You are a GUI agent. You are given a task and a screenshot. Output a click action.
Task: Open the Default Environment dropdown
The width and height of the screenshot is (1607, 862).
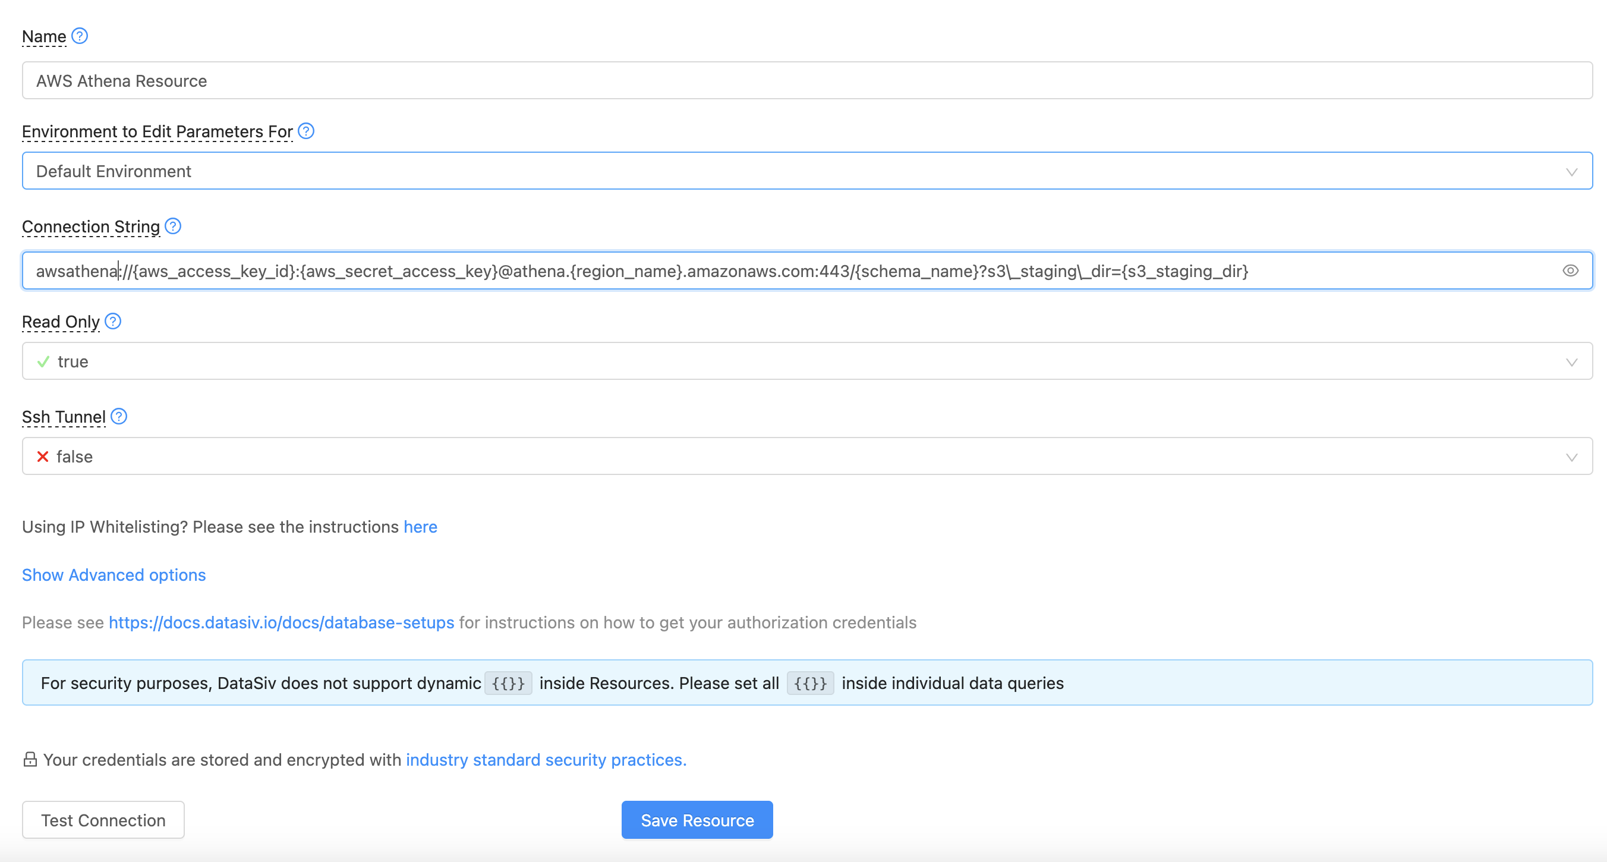[x=807, y=171]
